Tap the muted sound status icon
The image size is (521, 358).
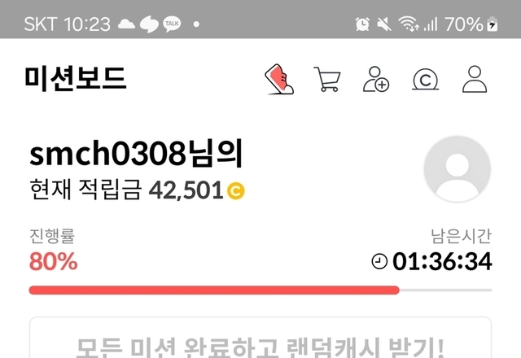383,24
